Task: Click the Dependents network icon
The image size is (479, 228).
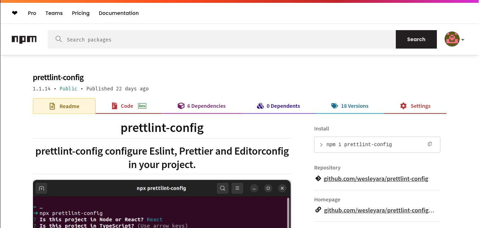Action: 260,106
